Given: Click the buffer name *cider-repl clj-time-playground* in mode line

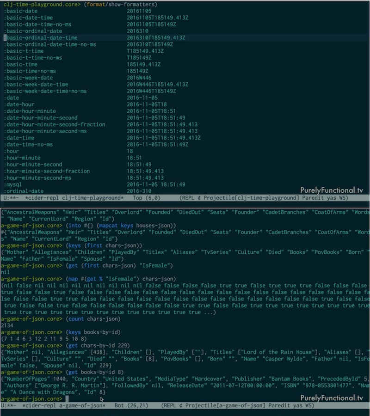Looking at the screenshot, I should [74, 198].
